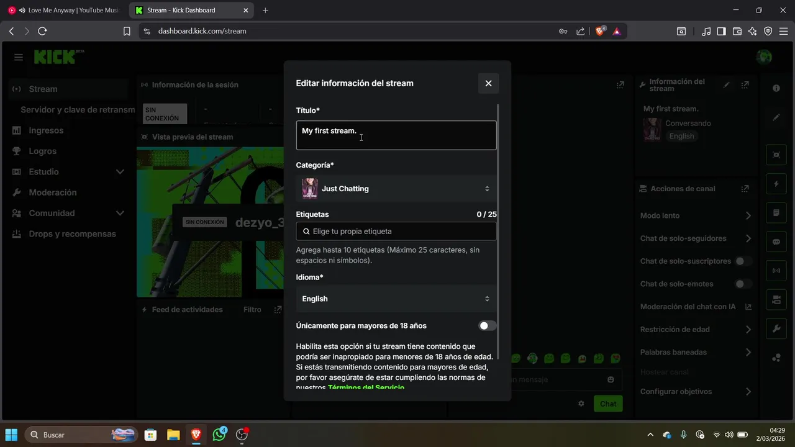
Task: Open a new browser tab
Action: [x=265, y=11]
